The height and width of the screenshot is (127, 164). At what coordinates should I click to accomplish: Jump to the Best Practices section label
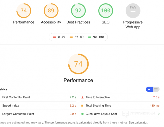(x=78, y=22)
